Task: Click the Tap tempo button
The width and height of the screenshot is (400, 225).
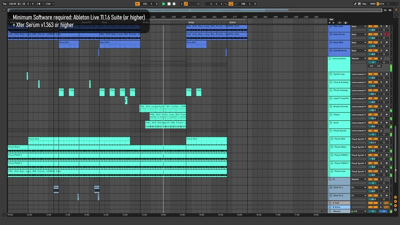Action: [x=4, y=4]
